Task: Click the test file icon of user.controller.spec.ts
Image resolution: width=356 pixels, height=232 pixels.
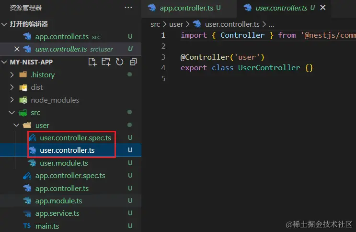Action: coord(32,137)
